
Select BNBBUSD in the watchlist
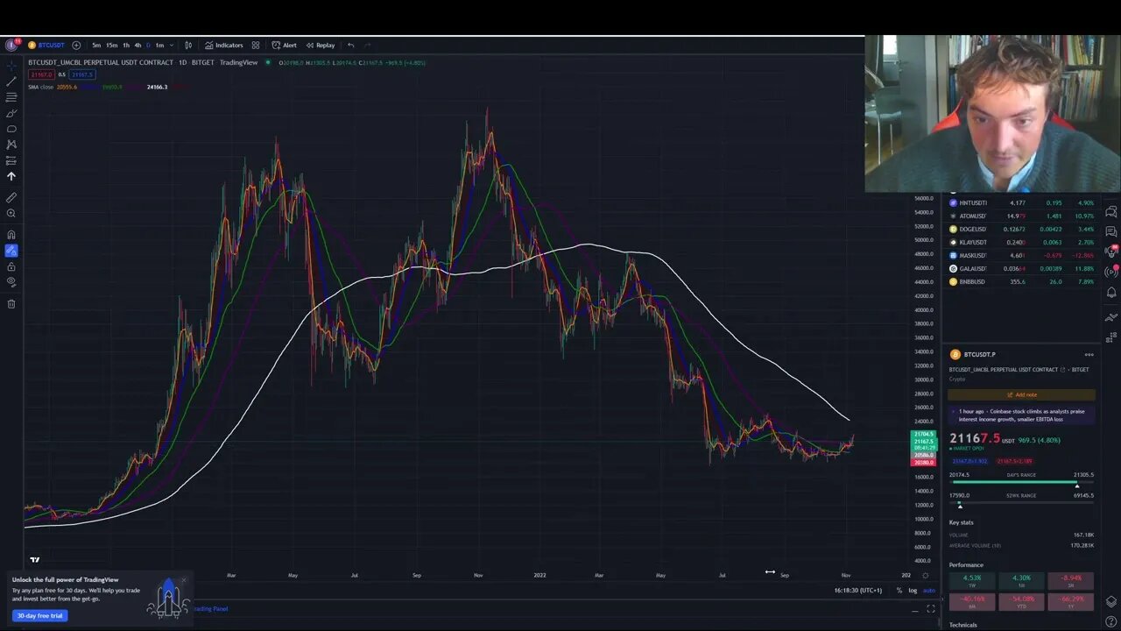point(1020,281)
